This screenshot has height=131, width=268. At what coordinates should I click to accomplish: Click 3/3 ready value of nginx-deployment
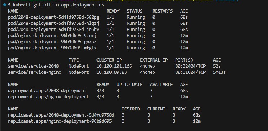tap(100, 97)
